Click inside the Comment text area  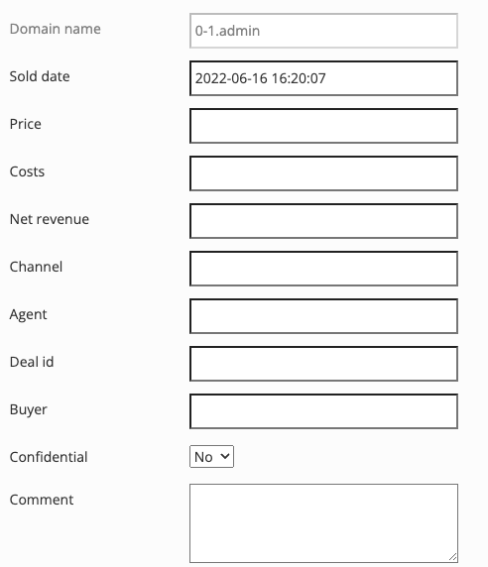[323, 523]
